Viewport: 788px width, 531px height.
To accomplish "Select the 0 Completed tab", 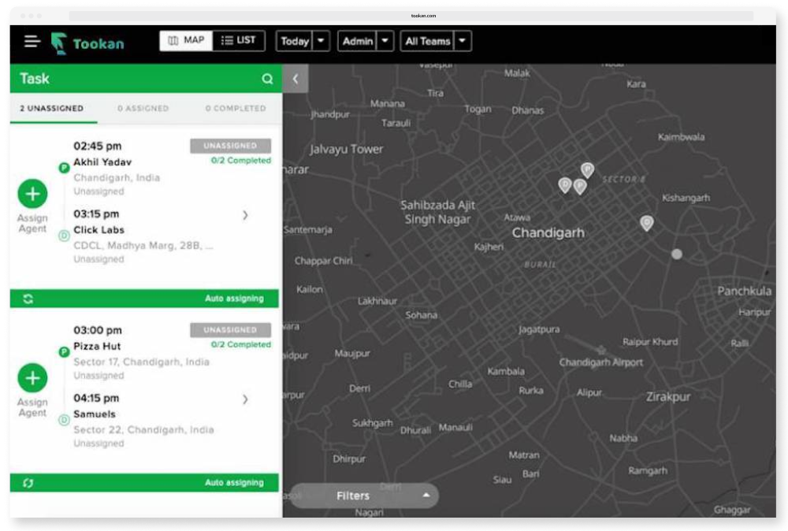I will [236, 108].
